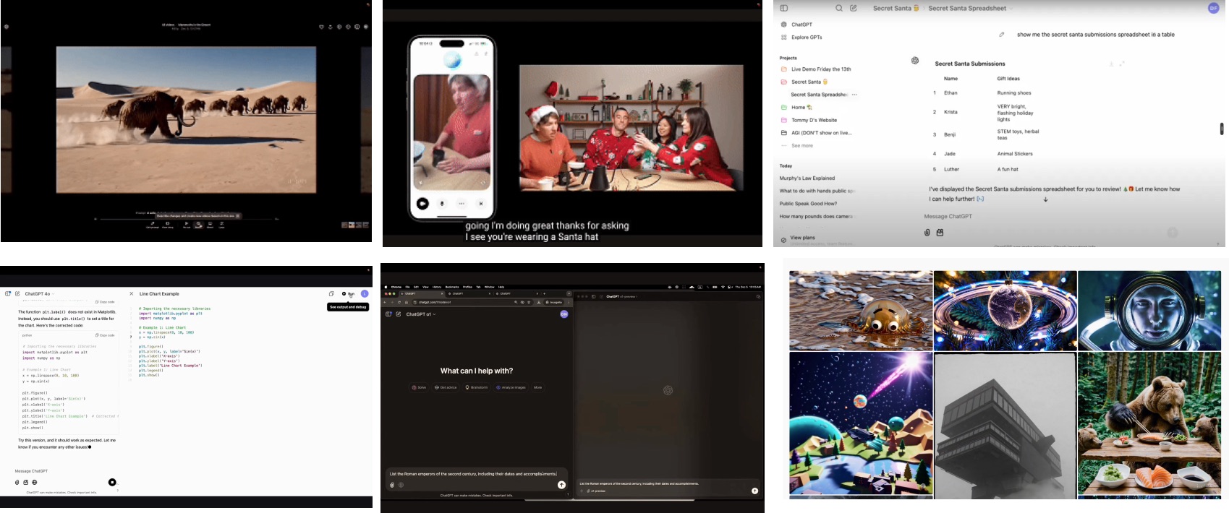Click the Krista cell in the submissions table
The image size is (1229, 513).
click(x=951, y=112)
